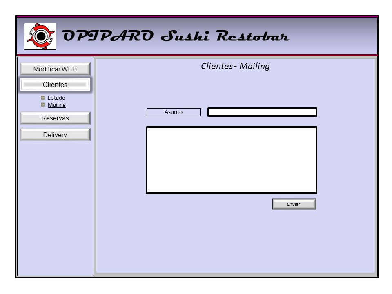Send the mailing with Enviar button
392x294 pixels.
(294, 204)
